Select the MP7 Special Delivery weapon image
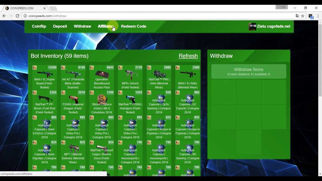The width and height of the screenshot is (322, 181). coord(73,149)
